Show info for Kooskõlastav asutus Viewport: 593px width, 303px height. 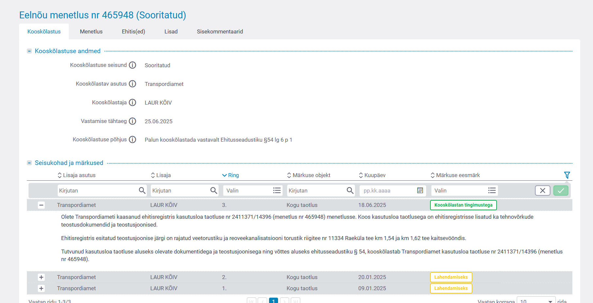(x=132, y=84)
